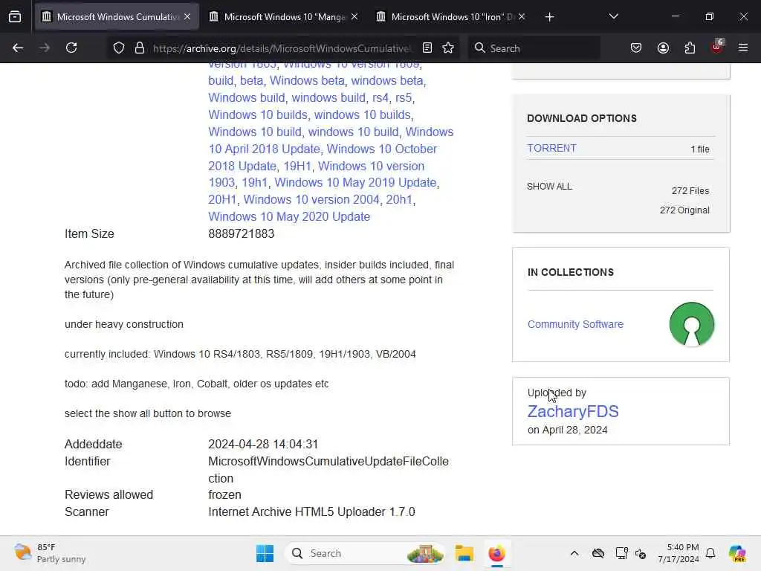Viewport: 761px width, 571px height.
Task: Open TORRENT download option
Action: coord(551,148)
